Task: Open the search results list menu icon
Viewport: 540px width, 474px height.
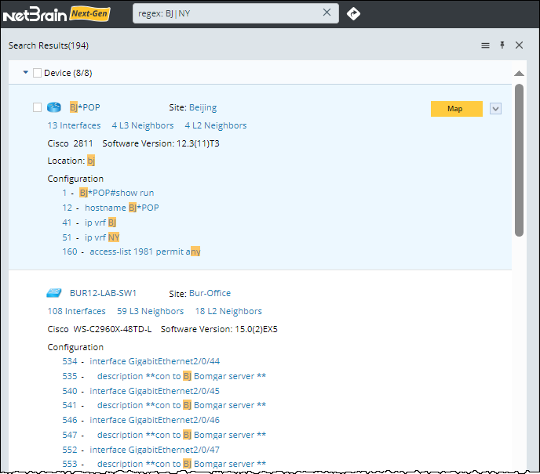Action: [x=485, y=45]
